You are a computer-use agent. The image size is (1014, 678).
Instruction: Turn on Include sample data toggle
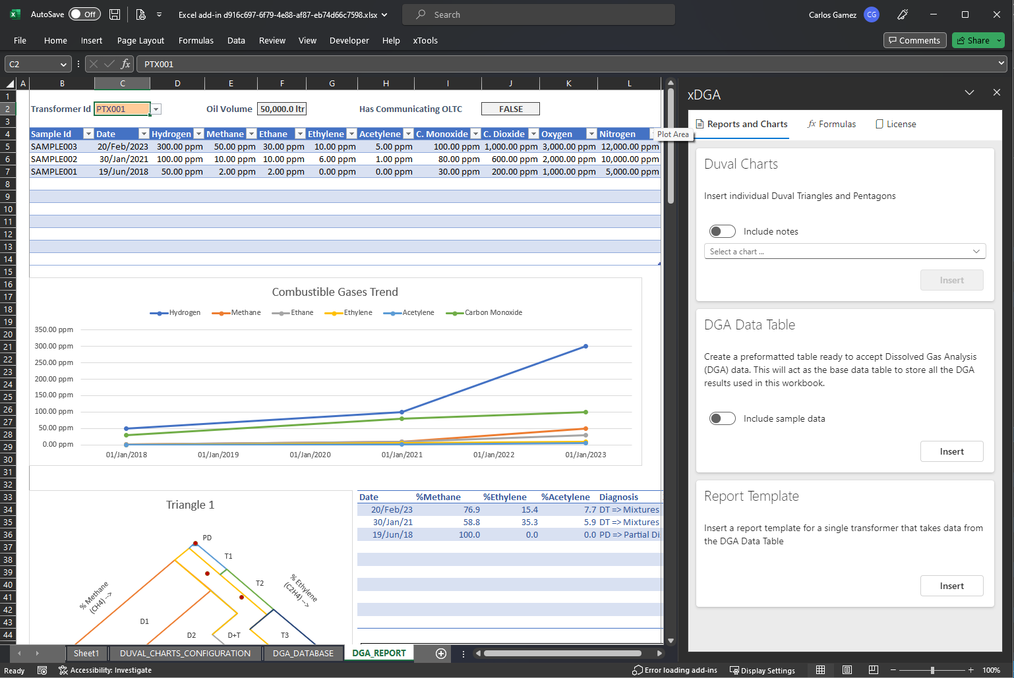[x=722, y=418]
